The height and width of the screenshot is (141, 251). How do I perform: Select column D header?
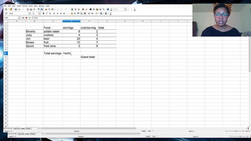[x=71, y=21]
